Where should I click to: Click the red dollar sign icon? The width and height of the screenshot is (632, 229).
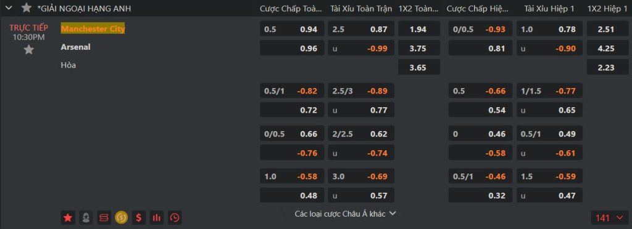pos(139,218)
